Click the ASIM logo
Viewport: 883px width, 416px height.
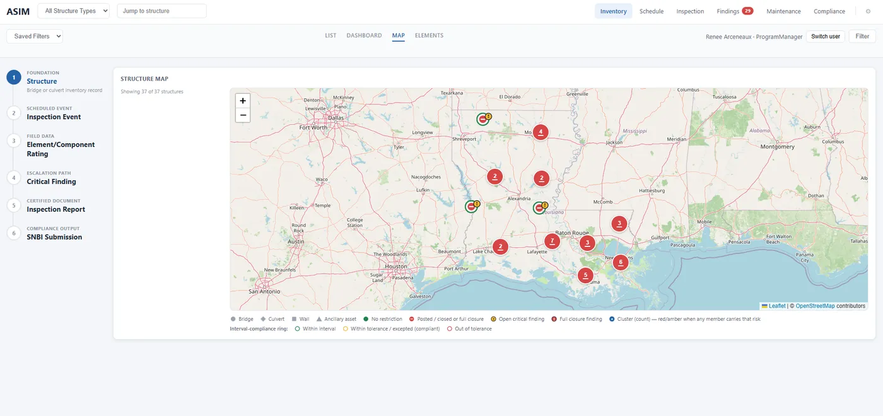pyautogui.click(x=18, y=11)
